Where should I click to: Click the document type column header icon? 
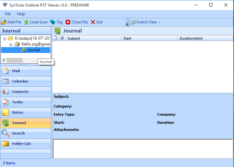(55, 38)
